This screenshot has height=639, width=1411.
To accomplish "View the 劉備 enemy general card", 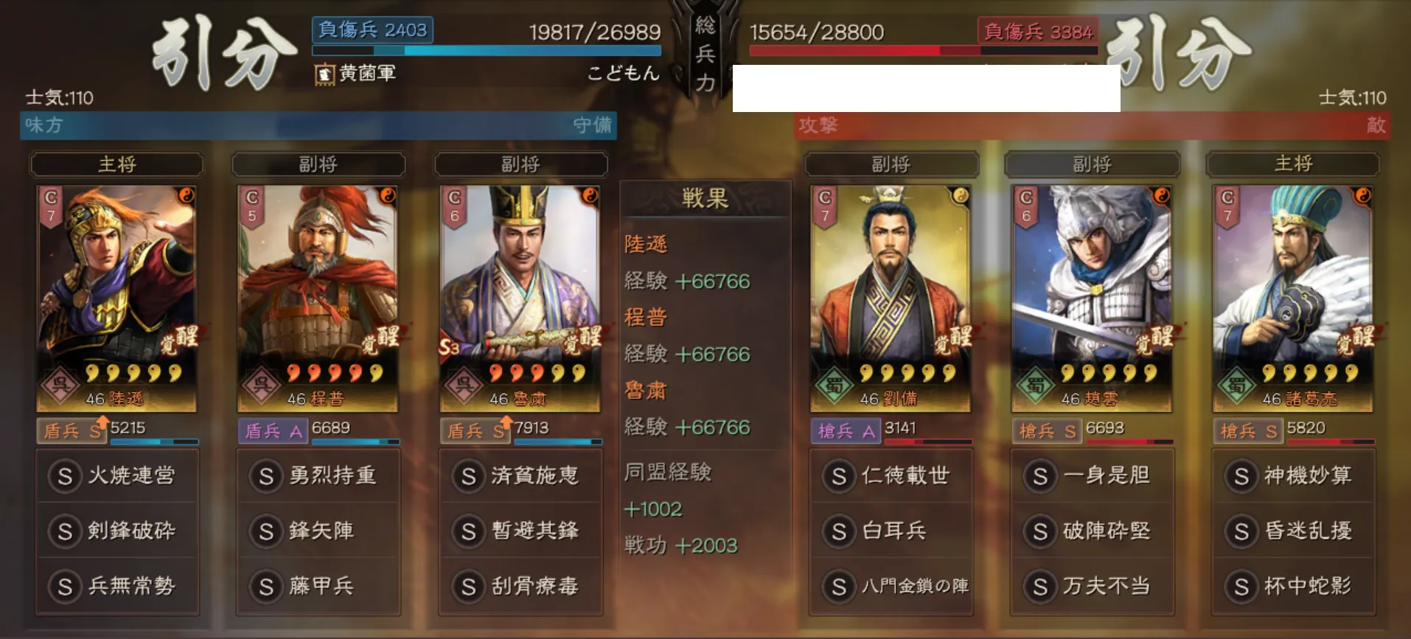I will 890,298.
